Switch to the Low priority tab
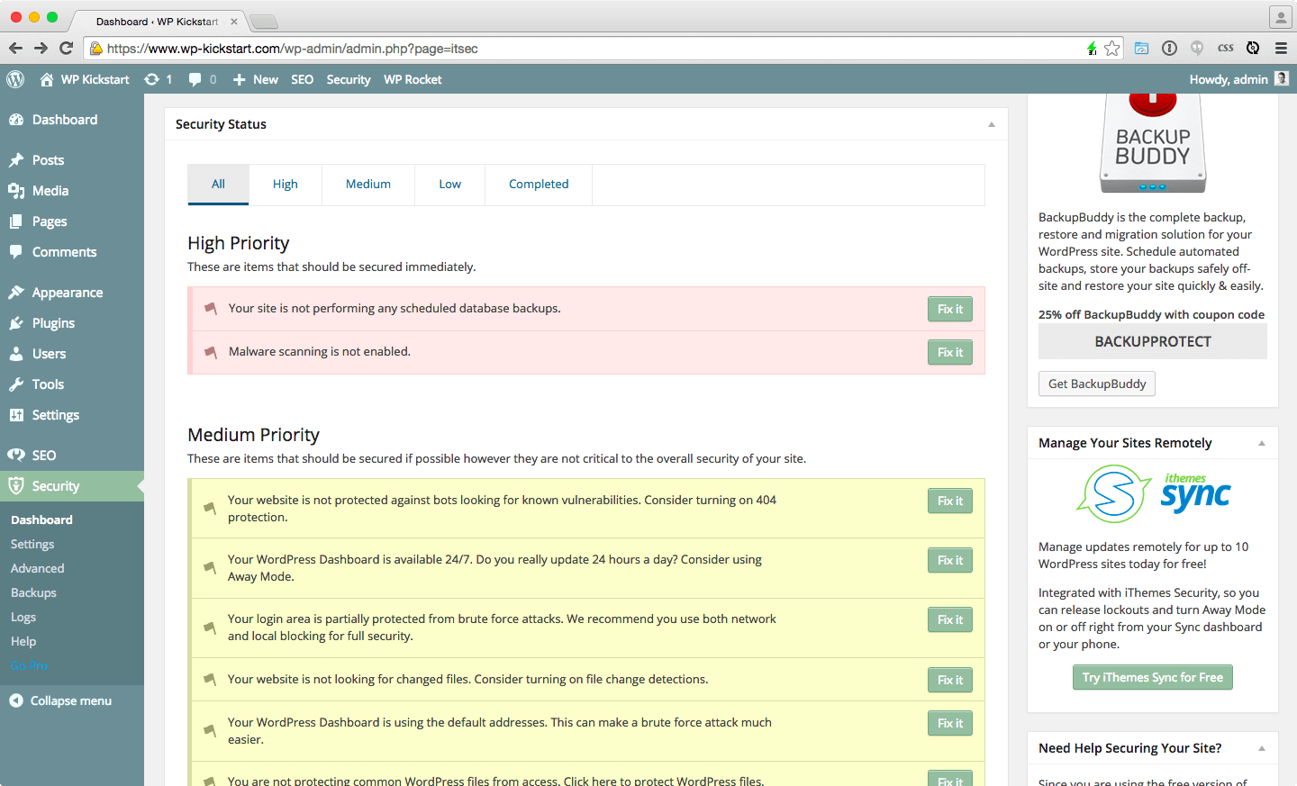1297x786 pixels. click(450, 184)
